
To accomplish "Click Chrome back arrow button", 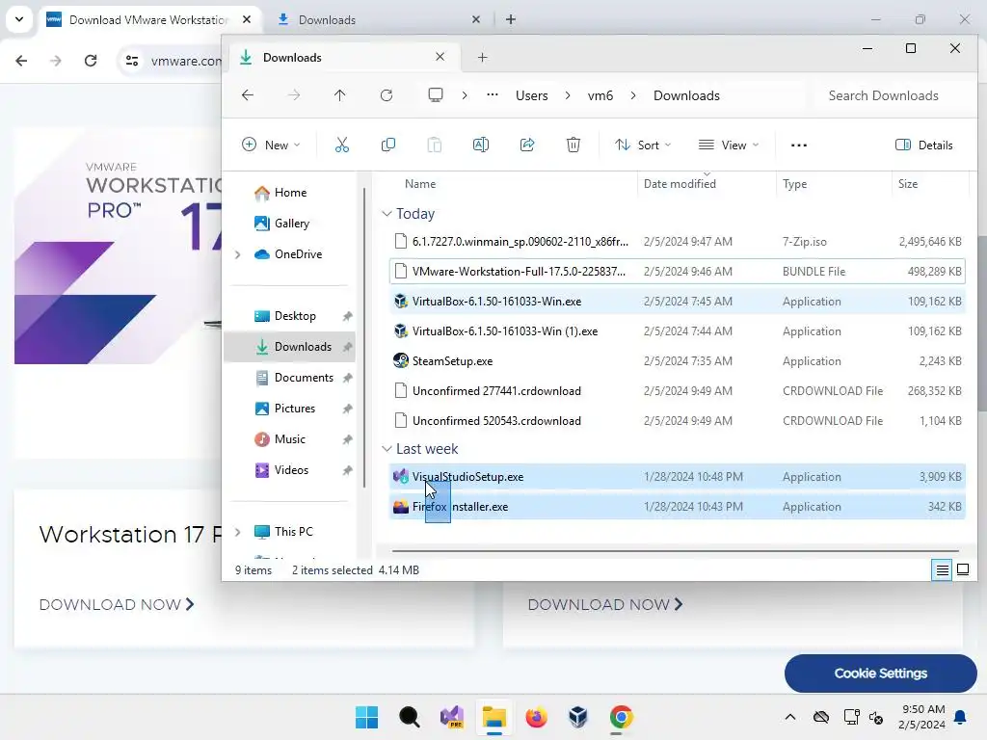I will (x=21, y=61).
